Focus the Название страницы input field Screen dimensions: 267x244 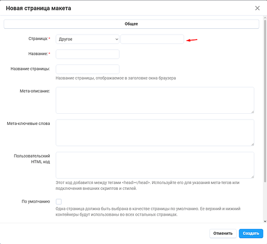pyautogui.click(x=88, y=69)
